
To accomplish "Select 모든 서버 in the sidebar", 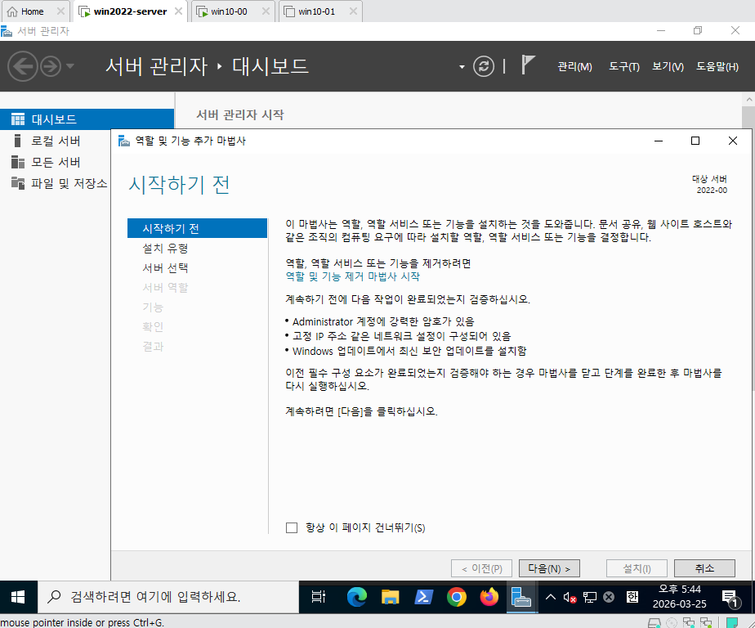I will click(x=56, y=163).
